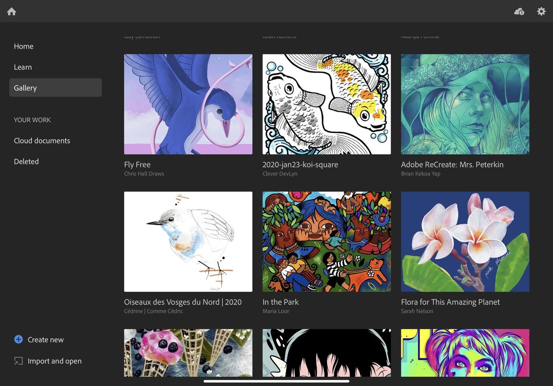
Task: Select the Gallery sidebar item
Action: (55, 88)
